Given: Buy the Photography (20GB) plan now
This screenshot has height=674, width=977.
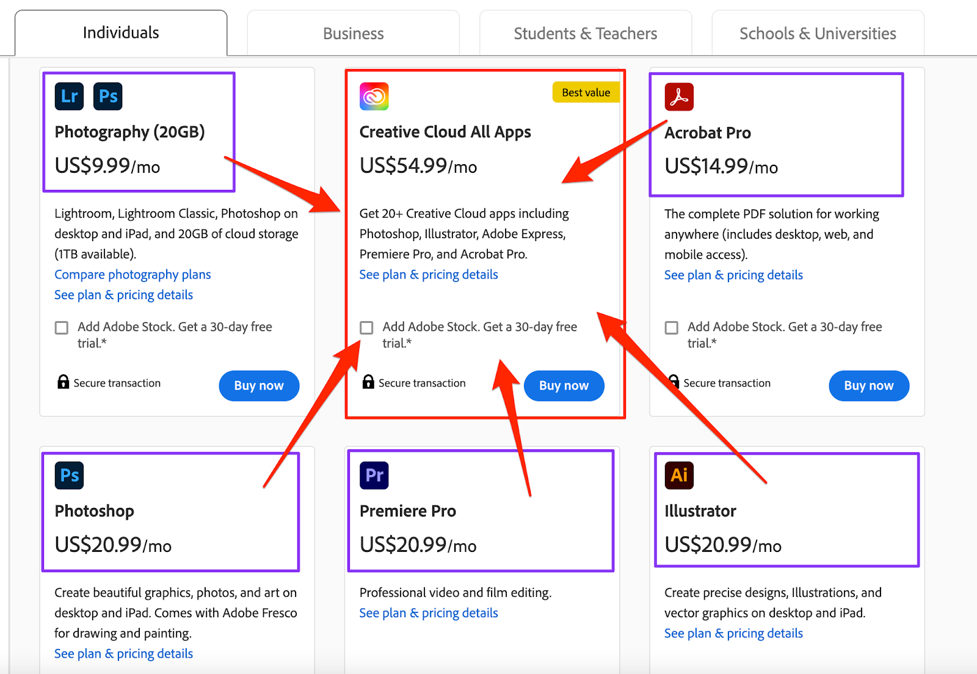Looking at the screenshot, I should point(259,386).
